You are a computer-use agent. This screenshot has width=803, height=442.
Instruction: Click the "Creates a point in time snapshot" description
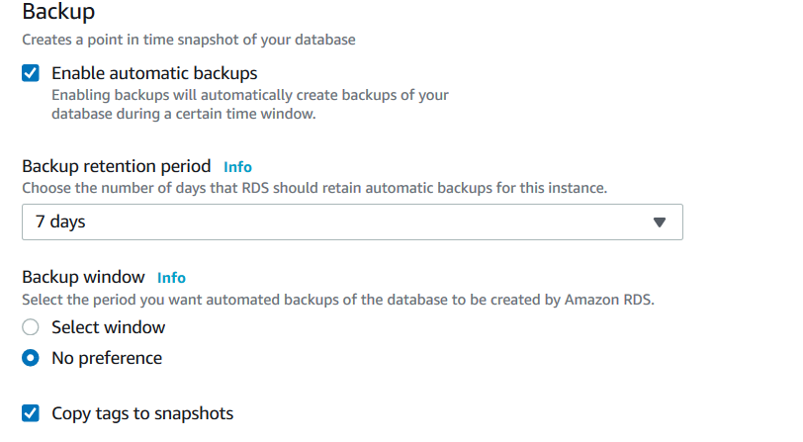(189, 41)
